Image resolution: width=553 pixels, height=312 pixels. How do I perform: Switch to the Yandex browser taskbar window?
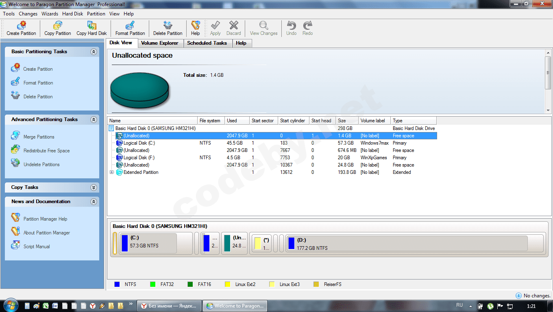coord(169,305)
